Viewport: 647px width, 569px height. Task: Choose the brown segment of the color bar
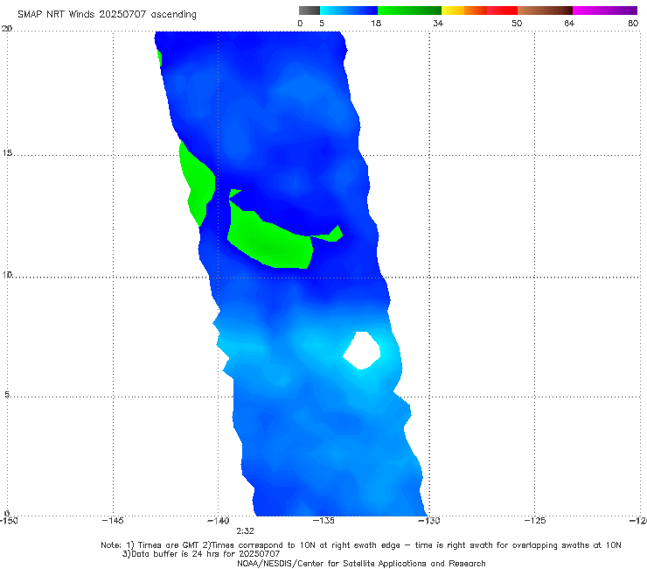point(545,11)
